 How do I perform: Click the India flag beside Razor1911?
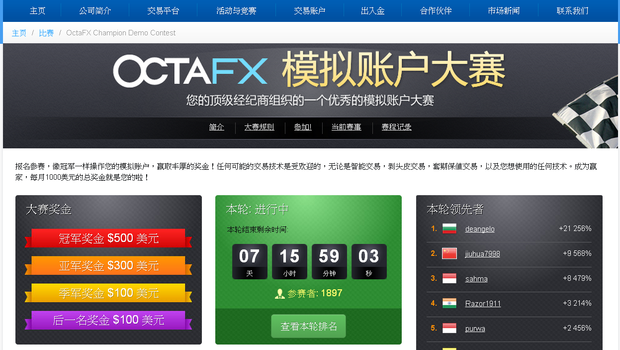(x=449, y=303)
